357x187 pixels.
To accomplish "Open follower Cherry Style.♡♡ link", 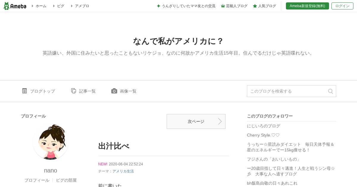I will coord(263,135).
